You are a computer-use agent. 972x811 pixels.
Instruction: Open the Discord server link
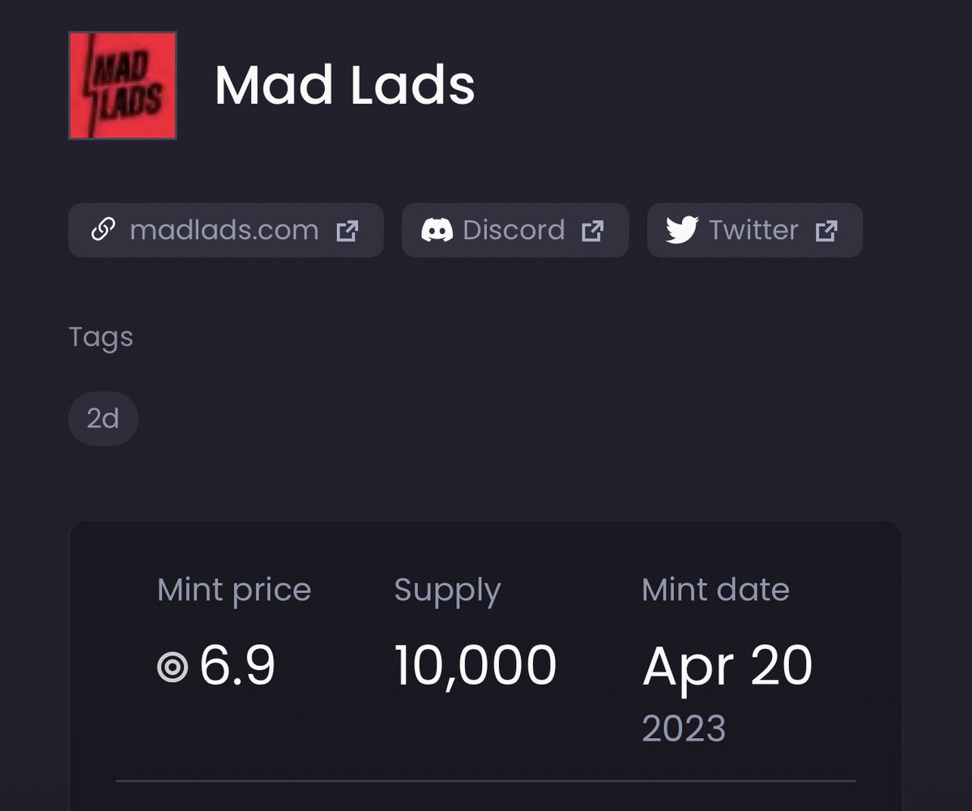click(514, 230)
